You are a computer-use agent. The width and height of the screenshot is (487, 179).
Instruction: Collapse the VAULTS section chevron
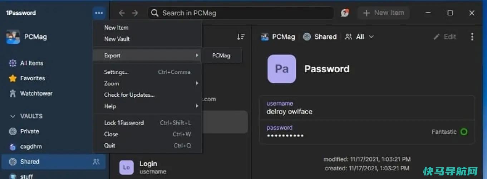pyautogui.click(x=13, y=116)
